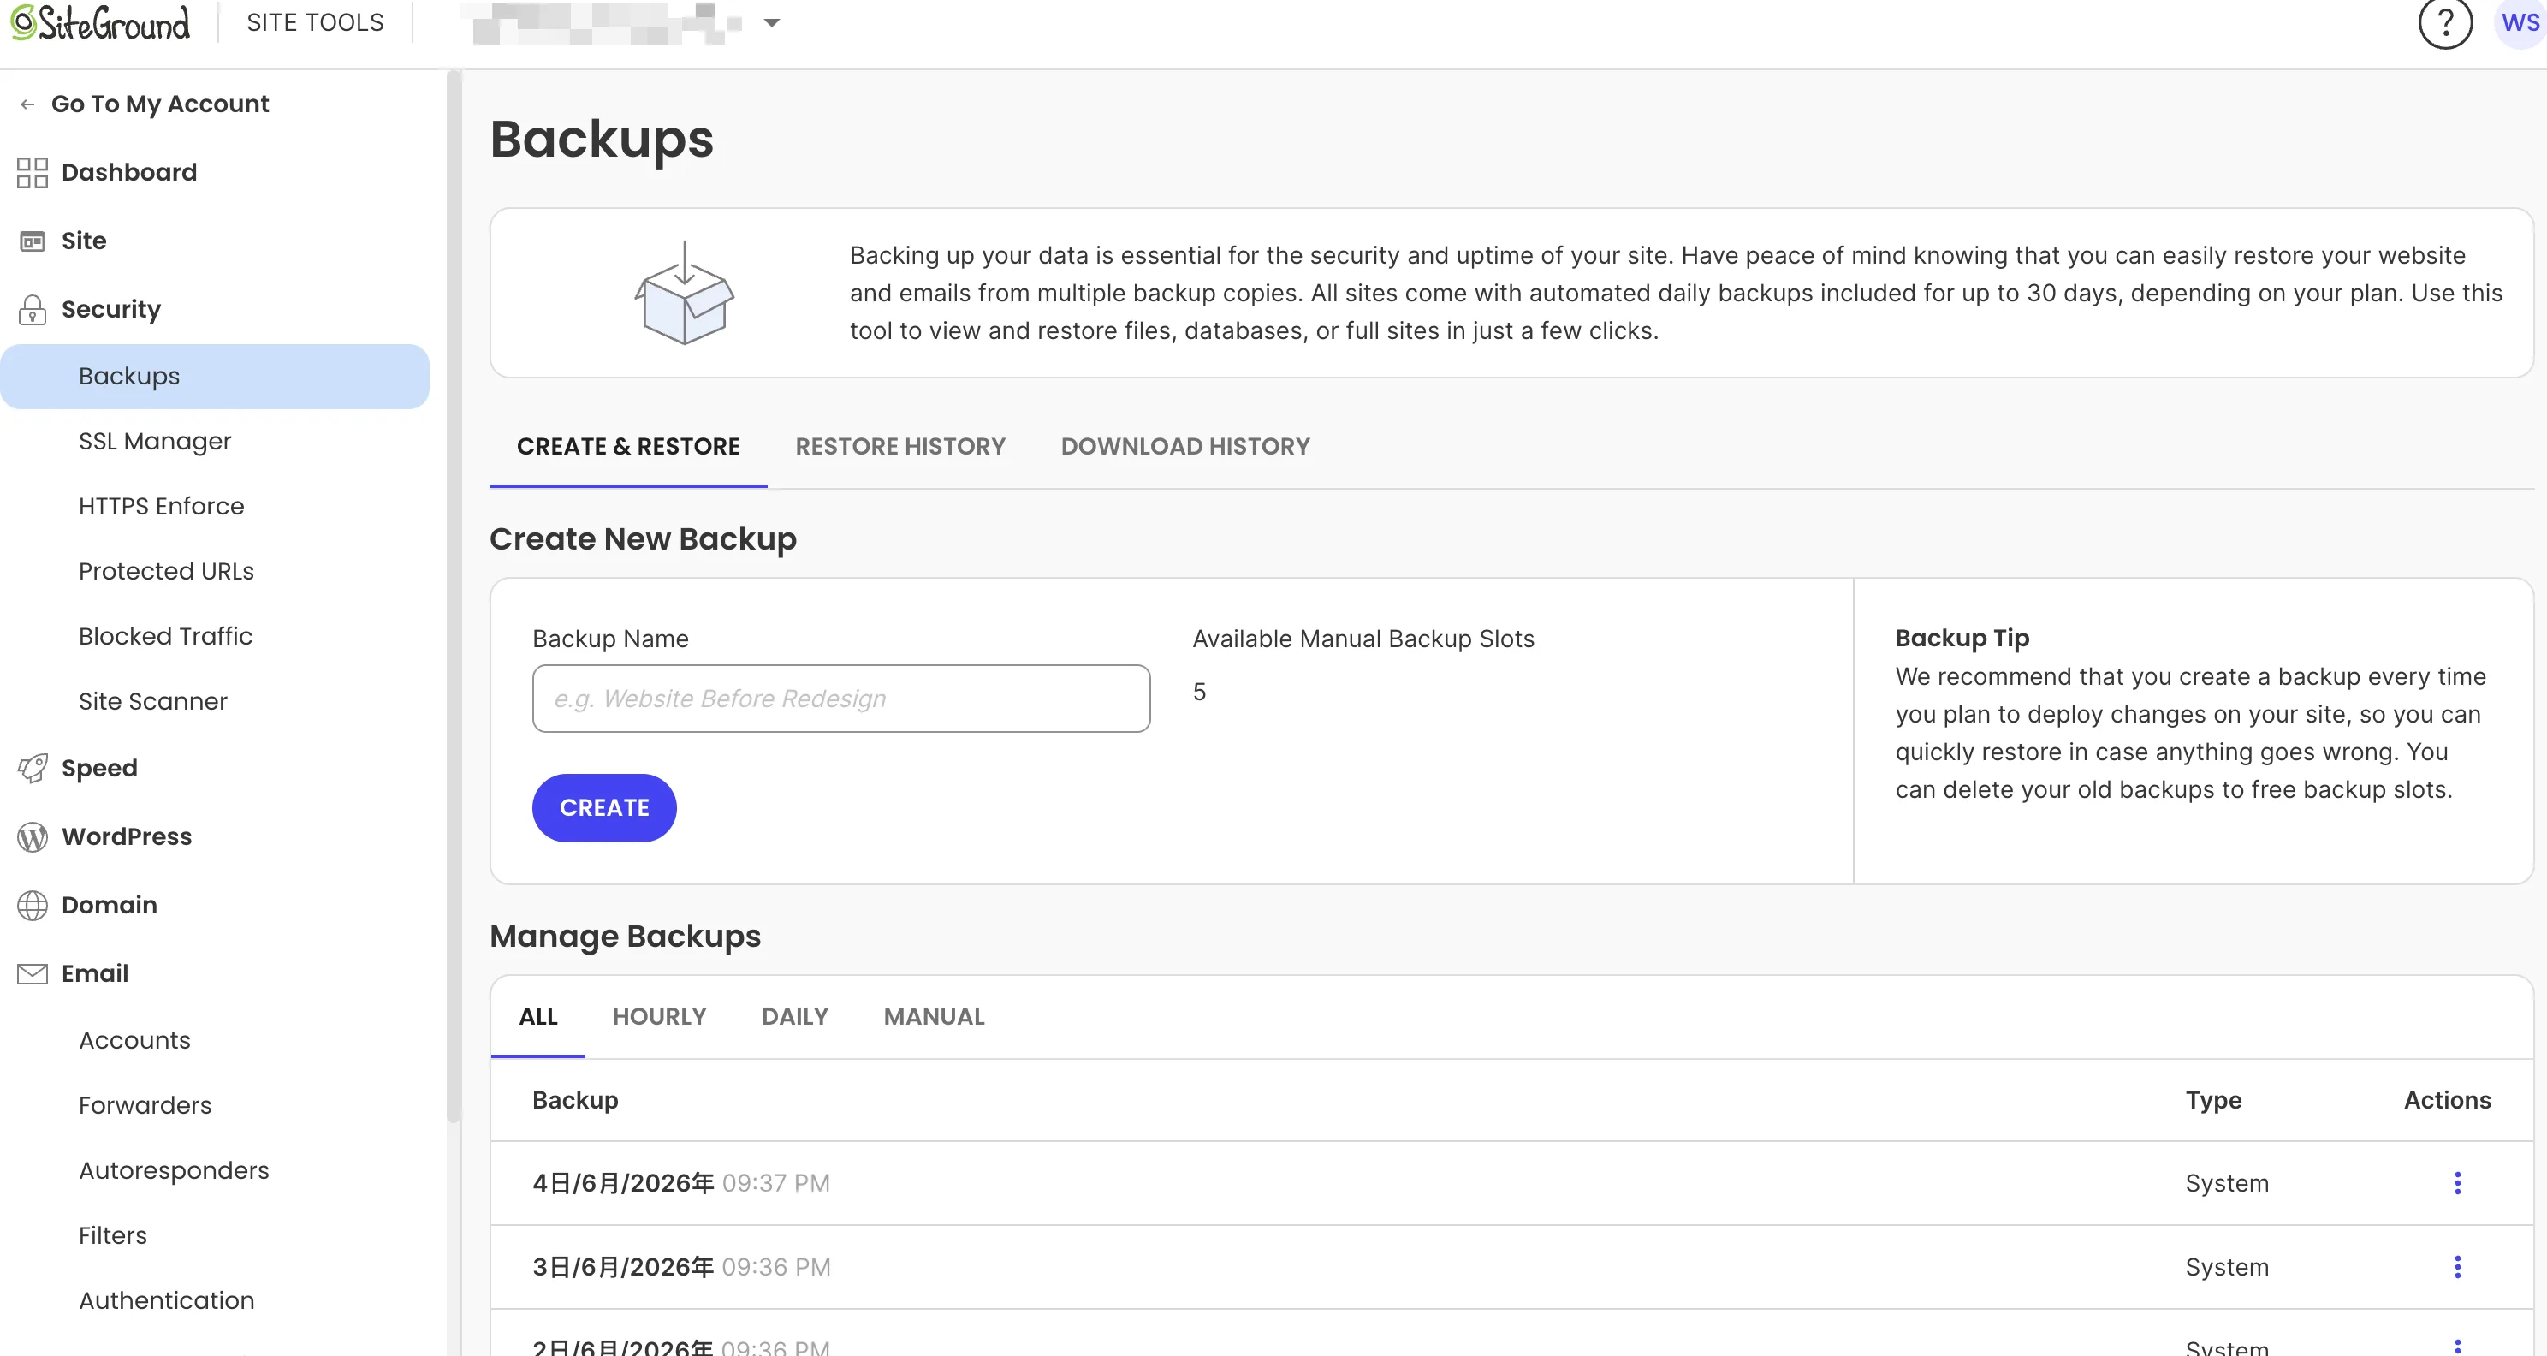Open actions menu for 4日/6月/2026年 backup
This screenshot has height=1356, width=2547.
coord(2457,1183)
